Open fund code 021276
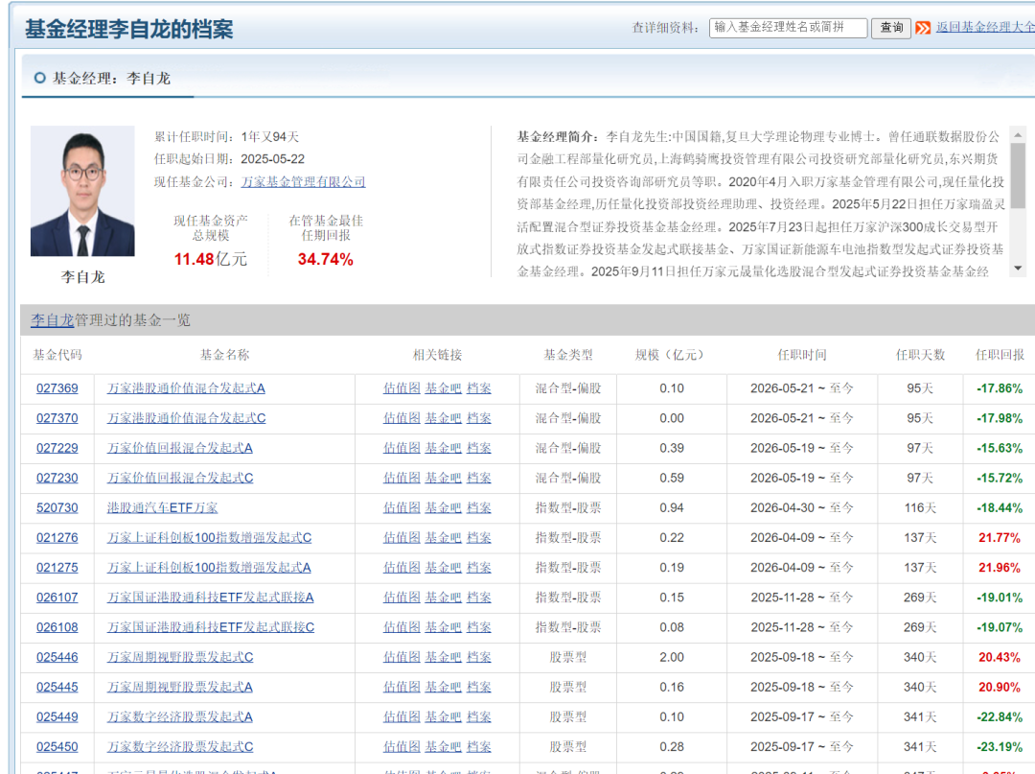1035x774 pixels. (x=57, y=537)
